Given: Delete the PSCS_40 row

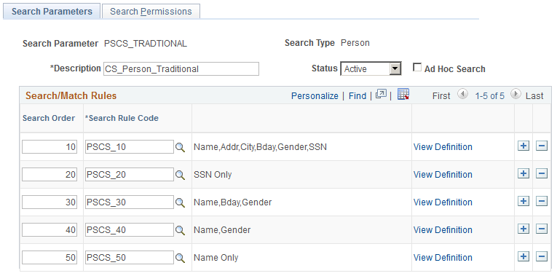Looking at the screenshot, I should pyautogui.click(x=542, y=229).
